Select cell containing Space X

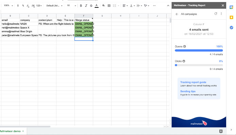click(29, 27)
